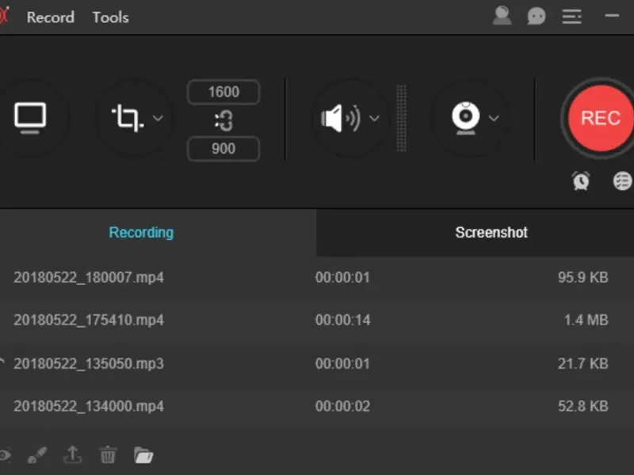The height and width of the screenshot is (475, 634).
Task: Click the 1.4 MB file size
Action: click(x=586, y=320)
